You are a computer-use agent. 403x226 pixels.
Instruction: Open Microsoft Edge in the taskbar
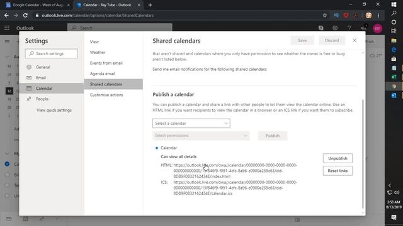[394, 50]
